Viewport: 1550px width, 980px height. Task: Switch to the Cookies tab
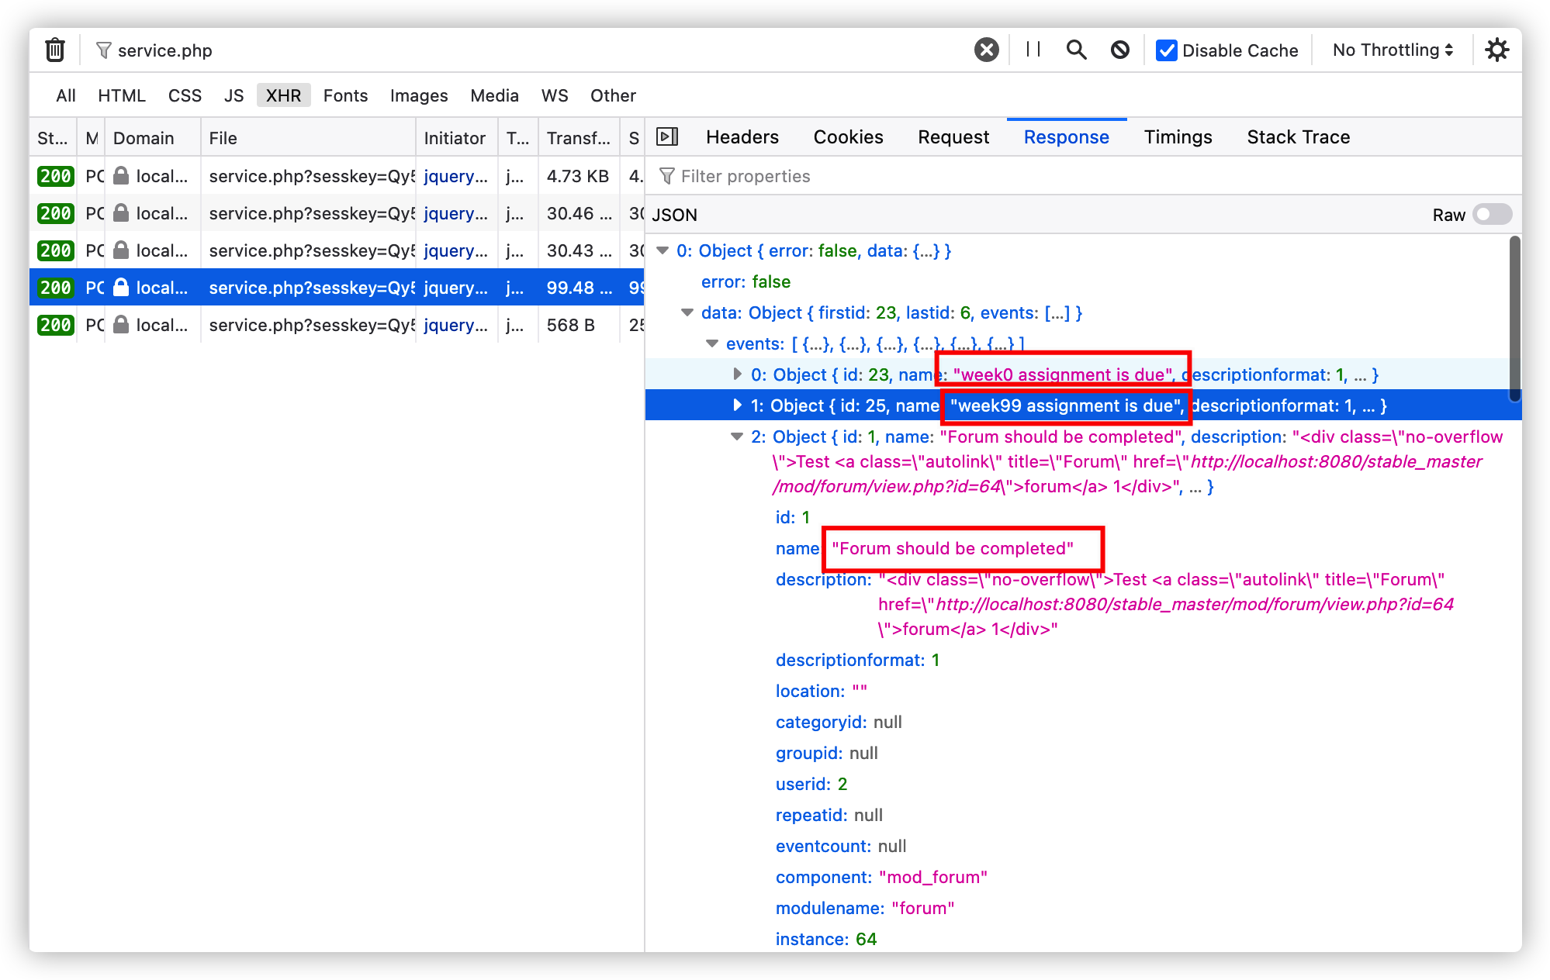coord(848,137)
